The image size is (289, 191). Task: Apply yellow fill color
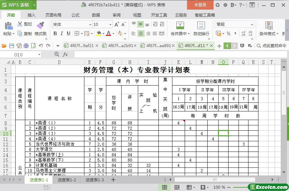(x=99, y=33)
